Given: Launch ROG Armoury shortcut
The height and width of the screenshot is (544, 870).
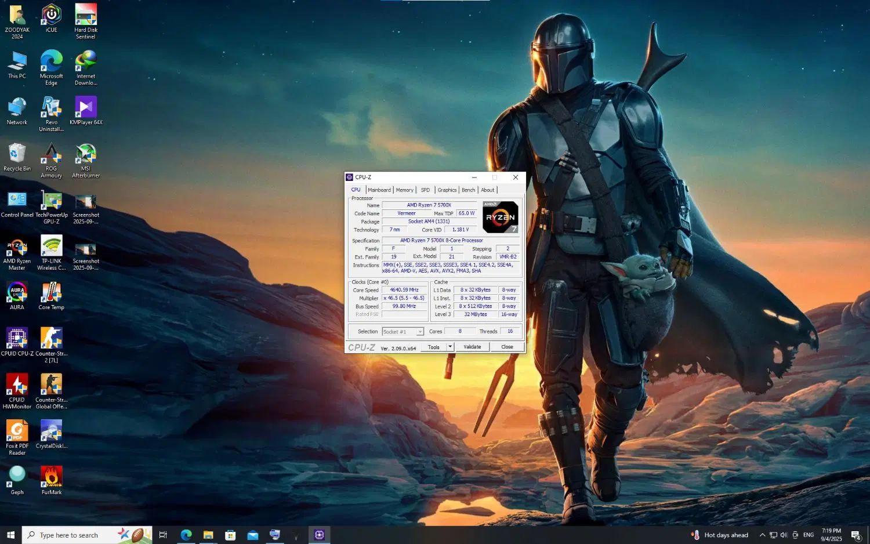Looking at the screenshot, I should coord(51,161).
